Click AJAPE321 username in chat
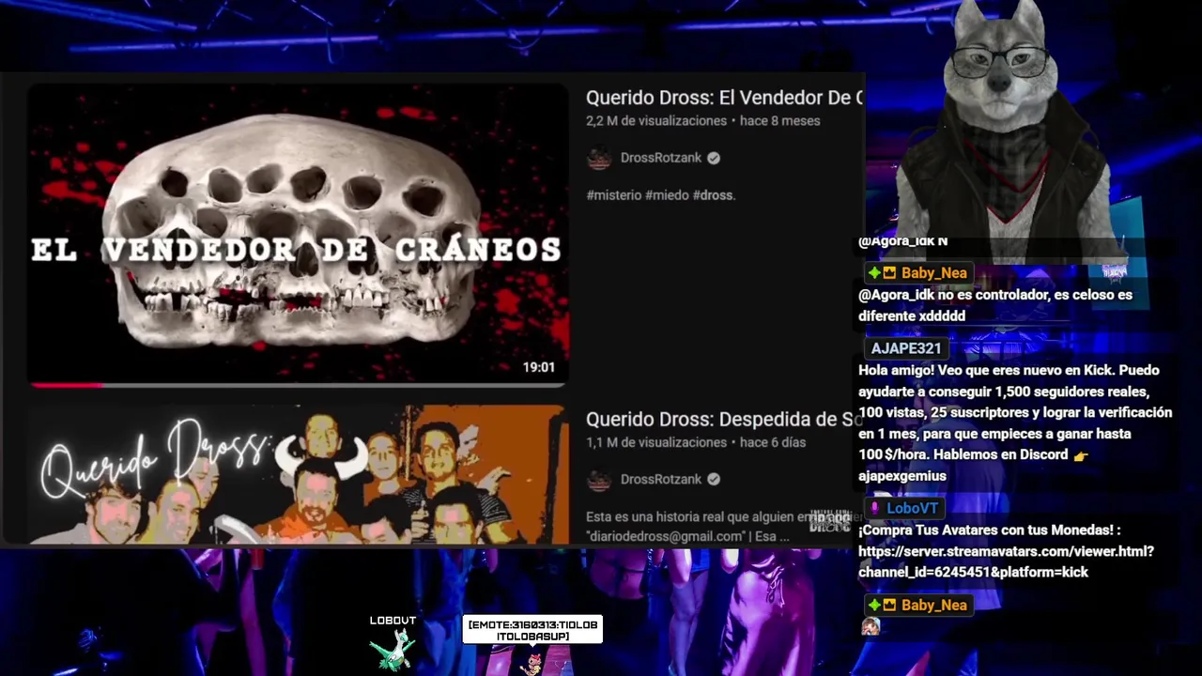Screen dimensions: 1202x676 coord(905,348)
